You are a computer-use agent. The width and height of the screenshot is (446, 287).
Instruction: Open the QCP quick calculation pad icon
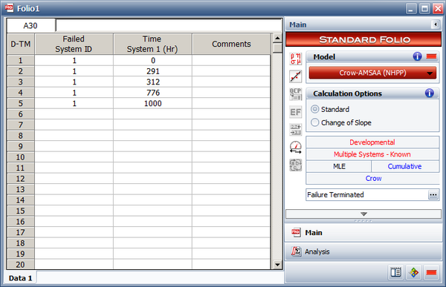296,94
